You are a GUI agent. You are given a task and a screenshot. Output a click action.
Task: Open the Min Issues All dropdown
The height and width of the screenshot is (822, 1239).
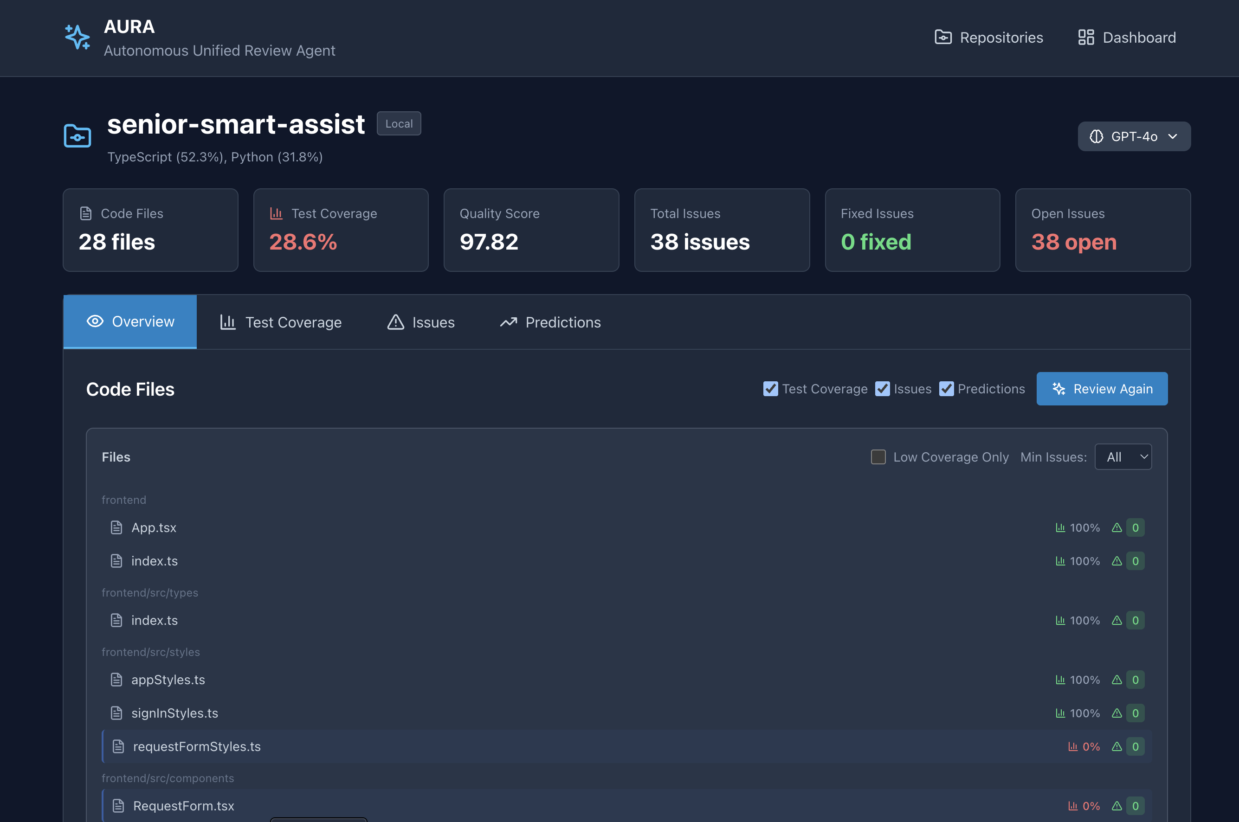[x=1123, y=457]
